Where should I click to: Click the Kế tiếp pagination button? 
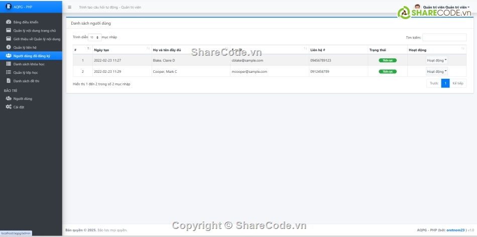tap(457, 83)
